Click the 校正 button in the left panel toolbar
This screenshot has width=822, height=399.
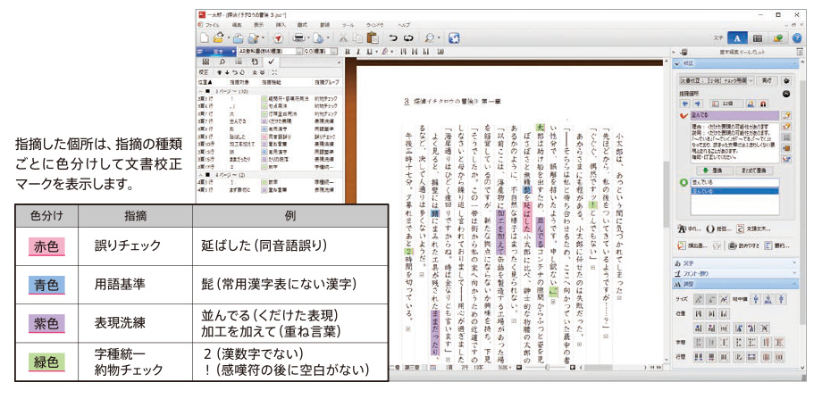tap(205, 71)
